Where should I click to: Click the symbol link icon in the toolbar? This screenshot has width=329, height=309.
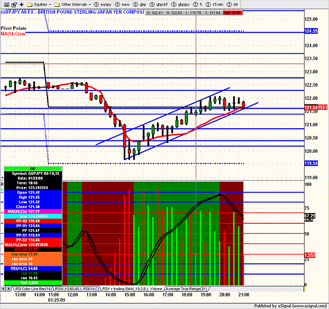click(6, 4)
